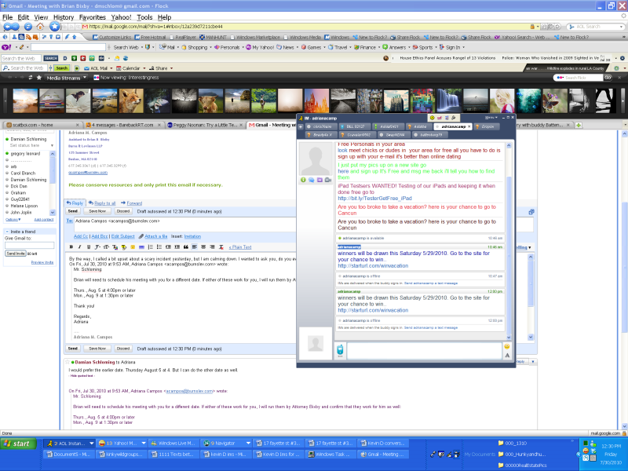628x471 pixels.
Task: Click the add IM tab plus button
Action: (x=301, y=126)
